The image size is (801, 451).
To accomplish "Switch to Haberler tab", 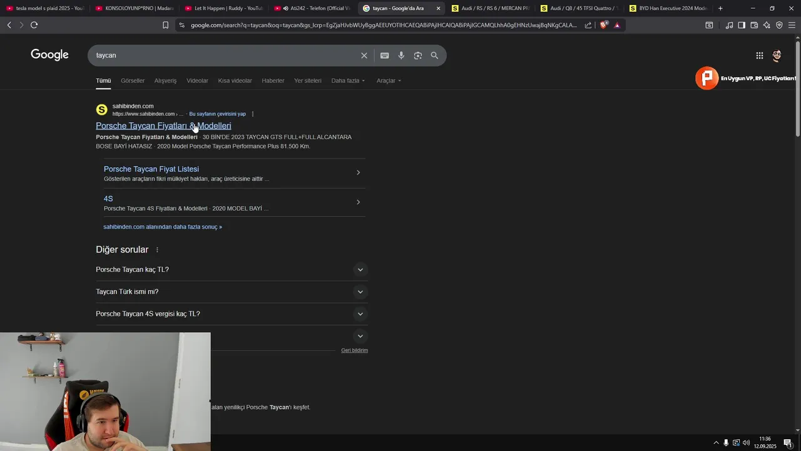I will click(273, 81).
